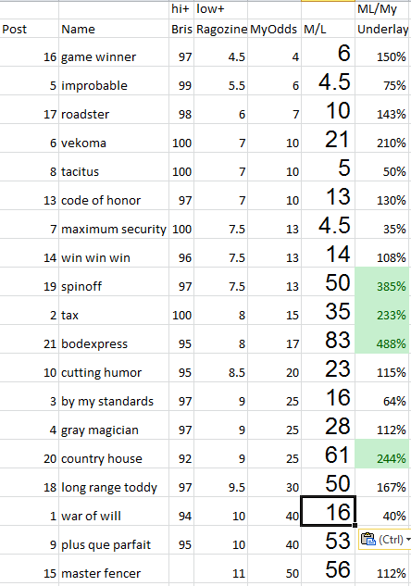Click the Ragozine header cell

[x=221, y=29]
